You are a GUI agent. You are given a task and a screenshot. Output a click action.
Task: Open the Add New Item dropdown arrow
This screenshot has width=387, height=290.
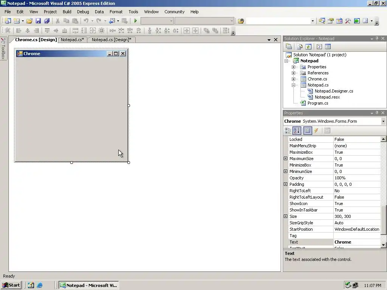pyautogui.click(x=23, y=21)
